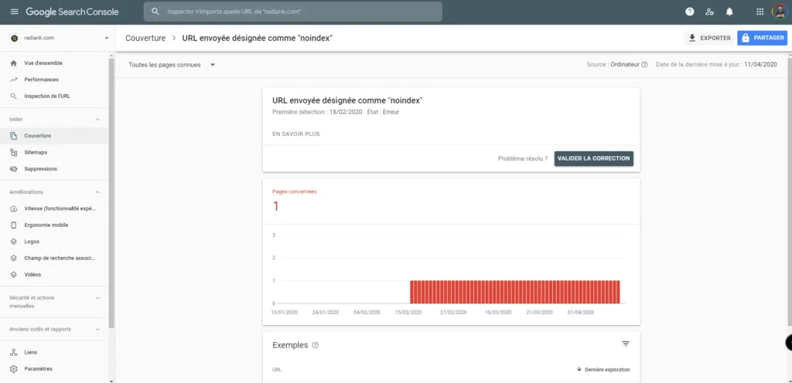The width and height of the screenshot is (792, 383).
Task: Collapse the Index section
Action: click(x=98, y=120)
